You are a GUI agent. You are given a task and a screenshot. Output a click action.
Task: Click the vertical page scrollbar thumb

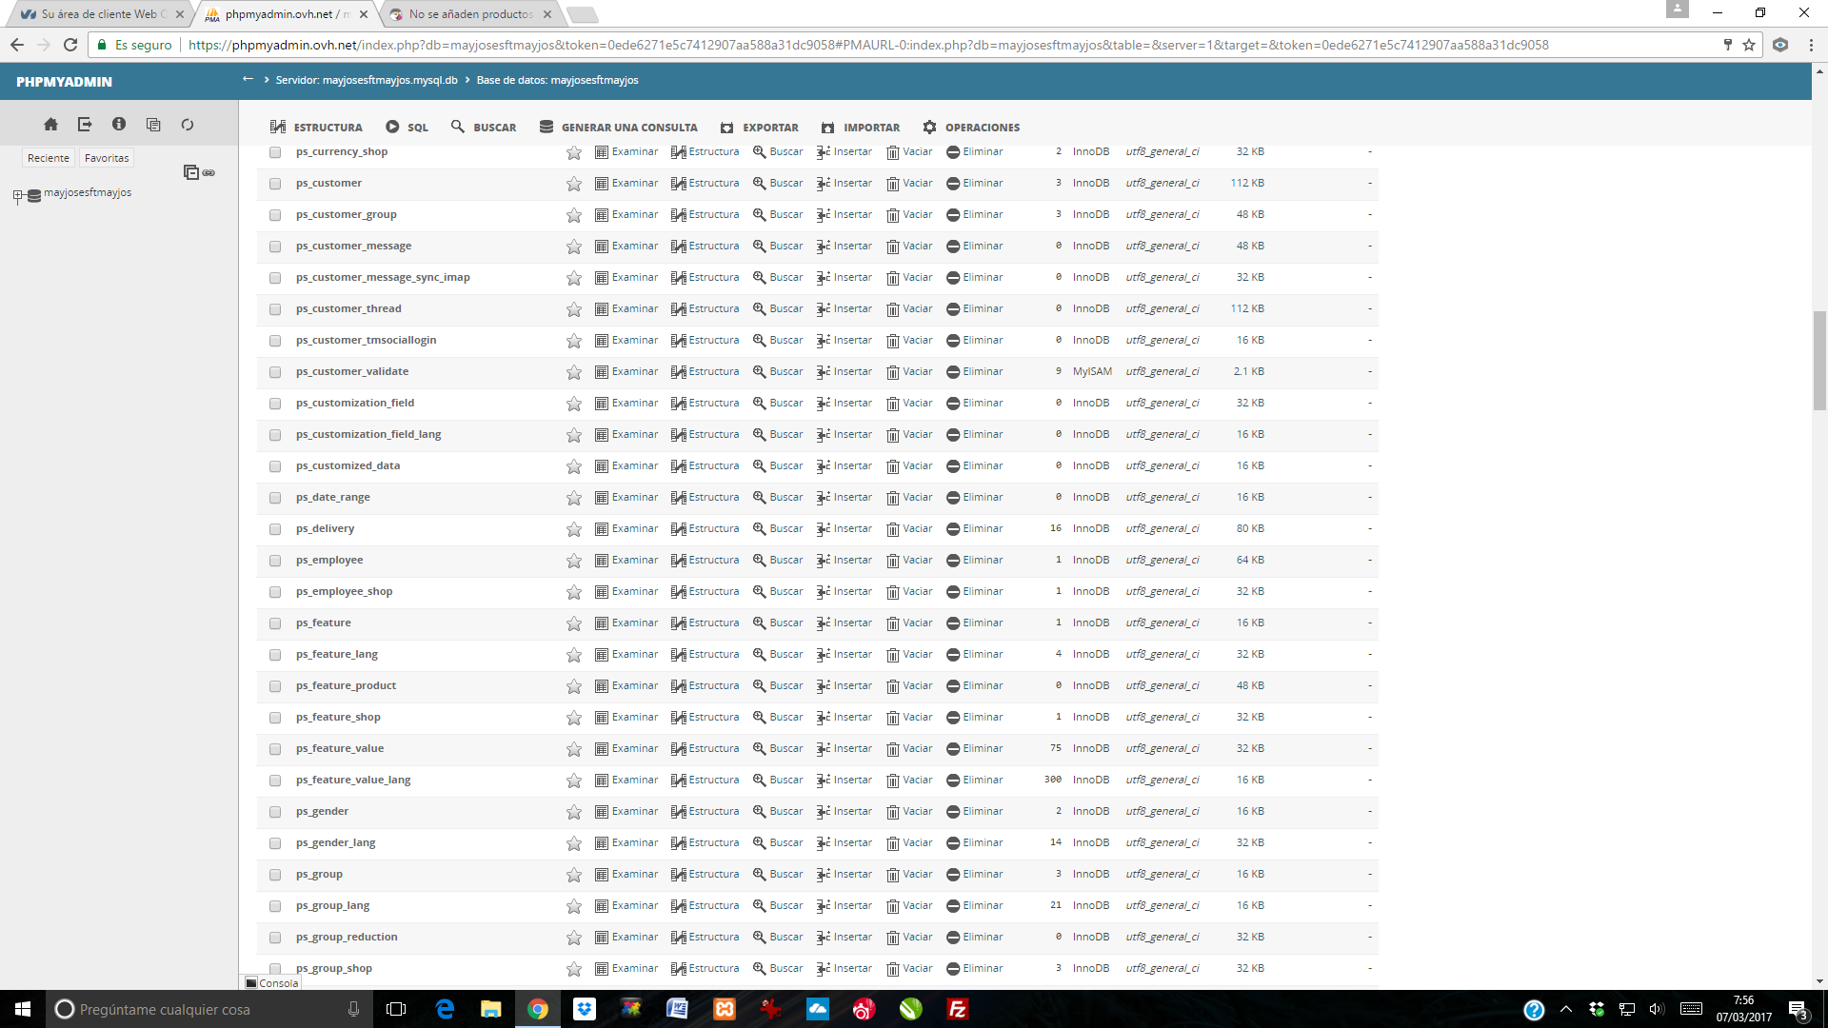pos(1819,362)
